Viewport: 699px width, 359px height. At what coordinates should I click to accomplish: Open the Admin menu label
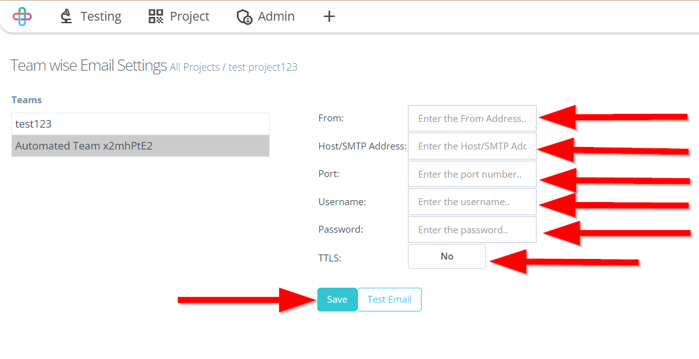pos(276,16)
